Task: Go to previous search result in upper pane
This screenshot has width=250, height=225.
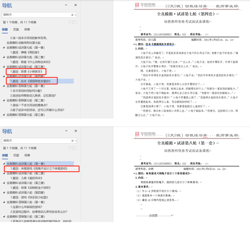Action: [71, 22]
